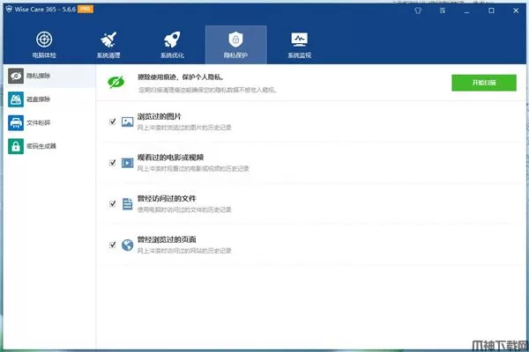Switch to the 系统监视 tab label

point(299,55)
